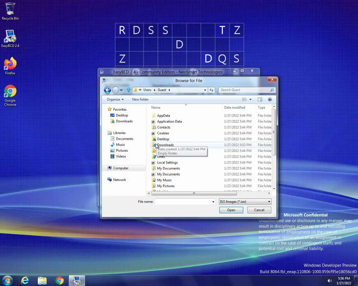Select the Application Data entry
358x286 pixels.
[x=169, y=121]
